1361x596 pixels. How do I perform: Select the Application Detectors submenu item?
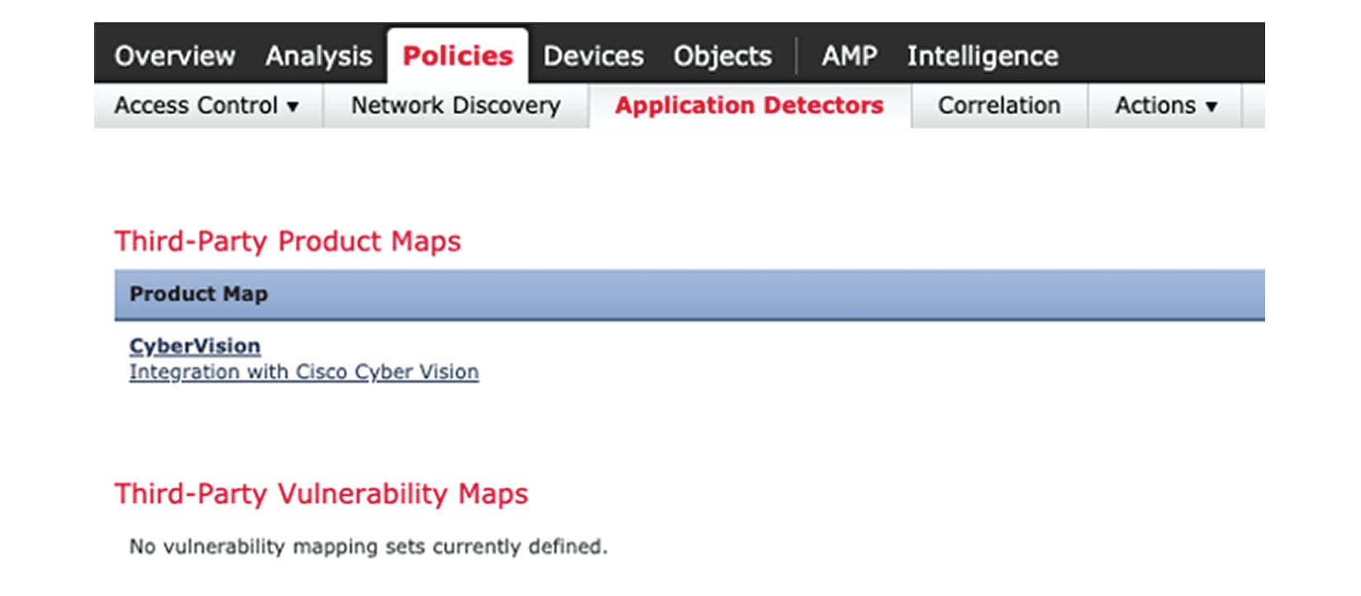pyautogui.click(x=750, y=106)
